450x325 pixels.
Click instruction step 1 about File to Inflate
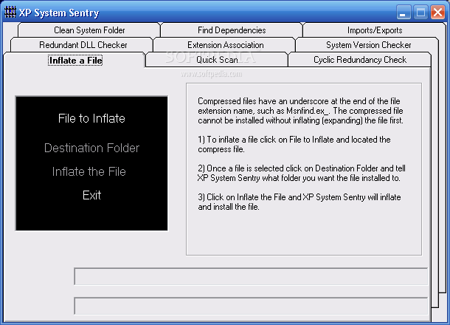tap(294, 144)
